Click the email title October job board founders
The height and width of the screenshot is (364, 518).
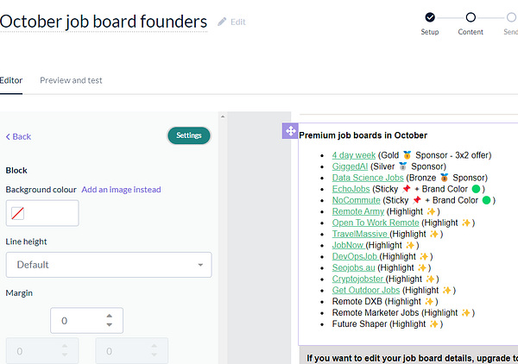point(104,22)
